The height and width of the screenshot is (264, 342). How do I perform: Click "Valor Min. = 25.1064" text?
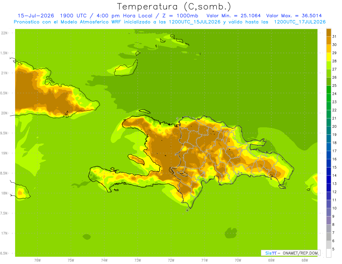[x=233, y=16]
